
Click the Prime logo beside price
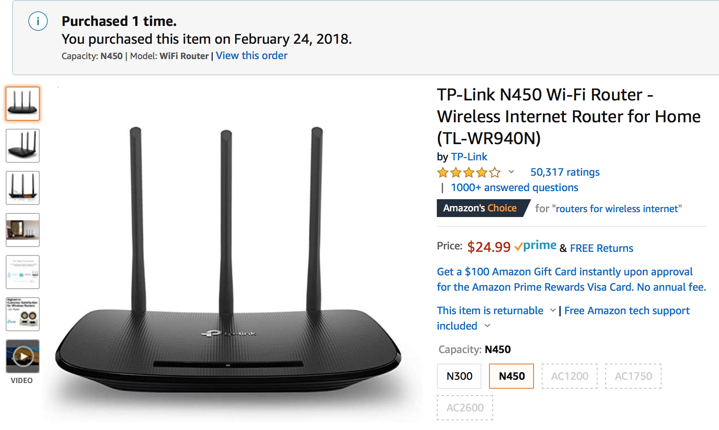pos(535,246)
